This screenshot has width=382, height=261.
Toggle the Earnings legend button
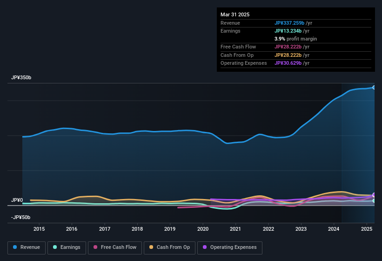coord(67,248)
